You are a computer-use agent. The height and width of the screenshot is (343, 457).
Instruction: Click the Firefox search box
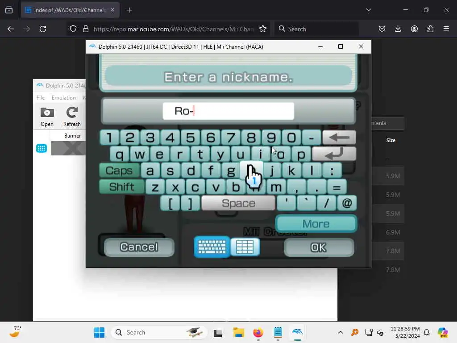pyautogui.click(x=316, y=29)
